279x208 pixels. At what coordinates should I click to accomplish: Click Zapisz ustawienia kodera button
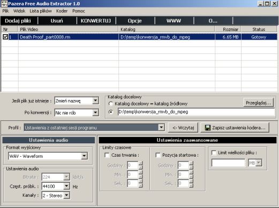click(235, 128)
